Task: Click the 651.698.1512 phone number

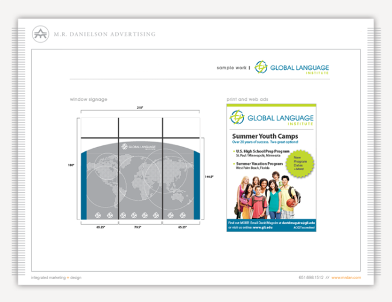Action: click(x=311, y=277)
